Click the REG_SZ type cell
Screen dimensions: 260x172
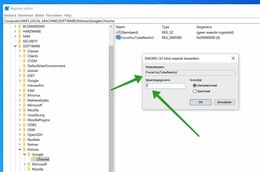(168, 32)
